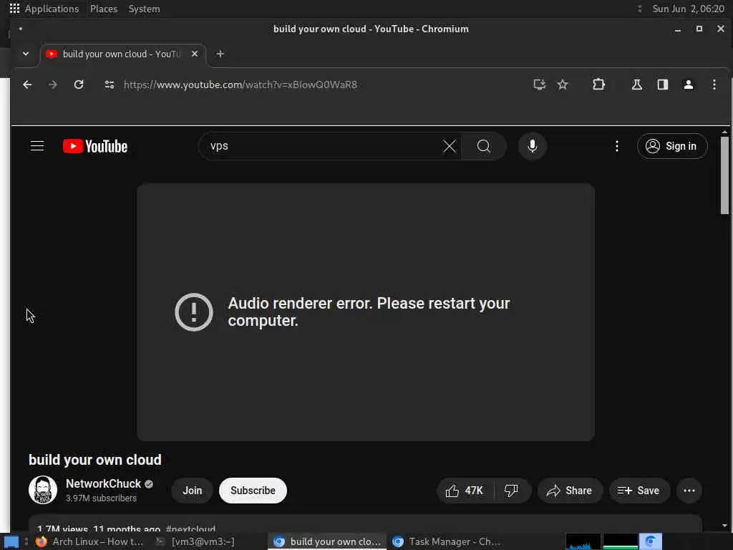The width and height of the screenshot is (733, 550).
Task: Like the video with thumbs up 47K
Action: tap(465, 491)
